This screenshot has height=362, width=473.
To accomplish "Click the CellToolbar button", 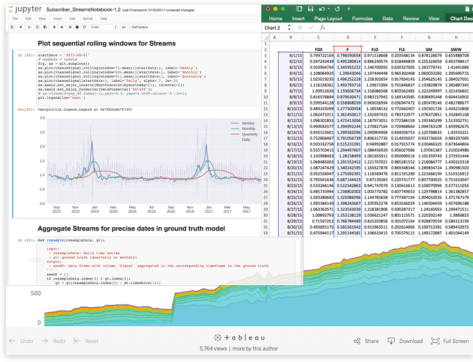I will coord(139,28).
